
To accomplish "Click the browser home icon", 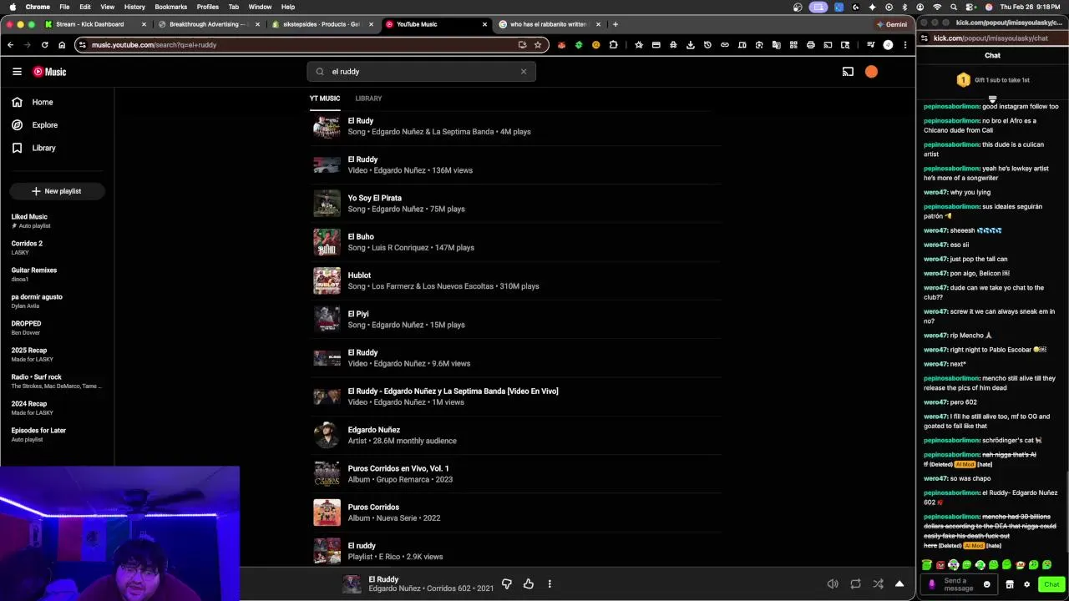I will [62, 45].
